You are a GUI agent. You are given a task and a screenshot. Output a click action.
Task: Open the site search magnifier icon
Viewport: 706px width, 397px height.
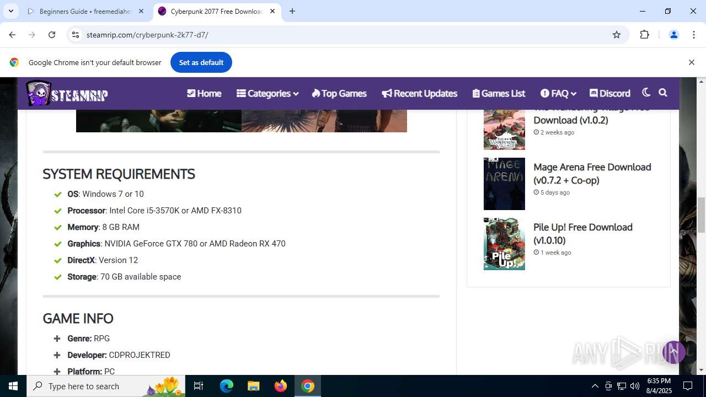click(663, 93)
